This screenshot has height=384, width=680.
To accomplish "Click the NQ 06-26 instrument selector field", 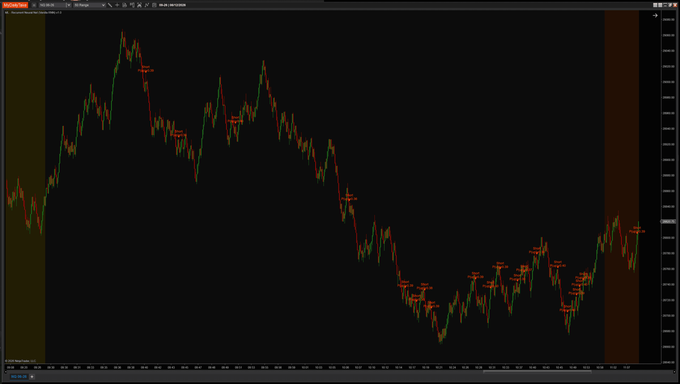I will (x=52, y=5).
